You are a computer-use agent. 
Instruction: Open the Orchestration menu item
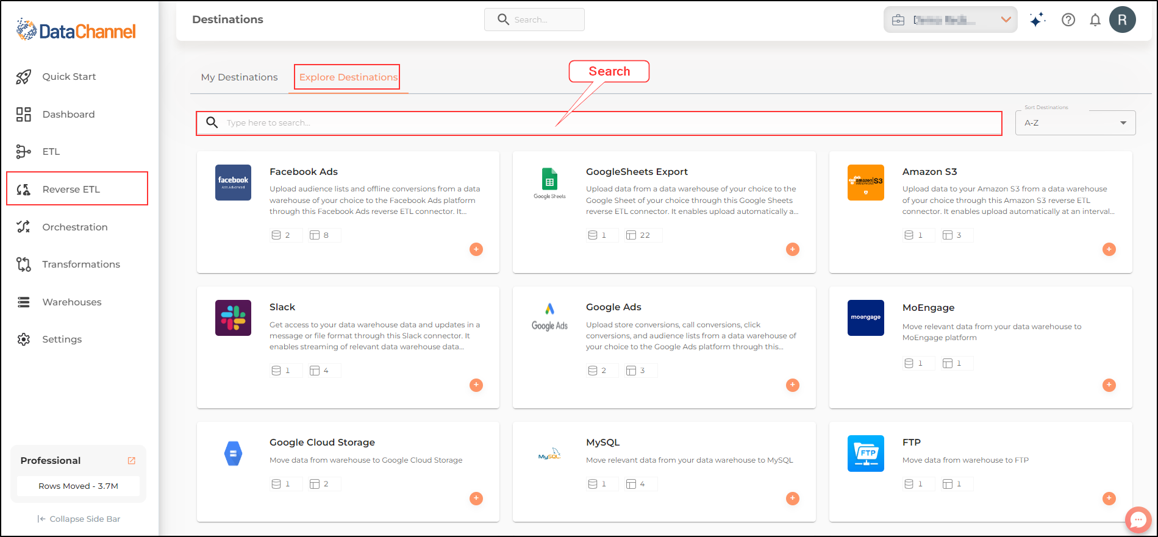point(75,227)
